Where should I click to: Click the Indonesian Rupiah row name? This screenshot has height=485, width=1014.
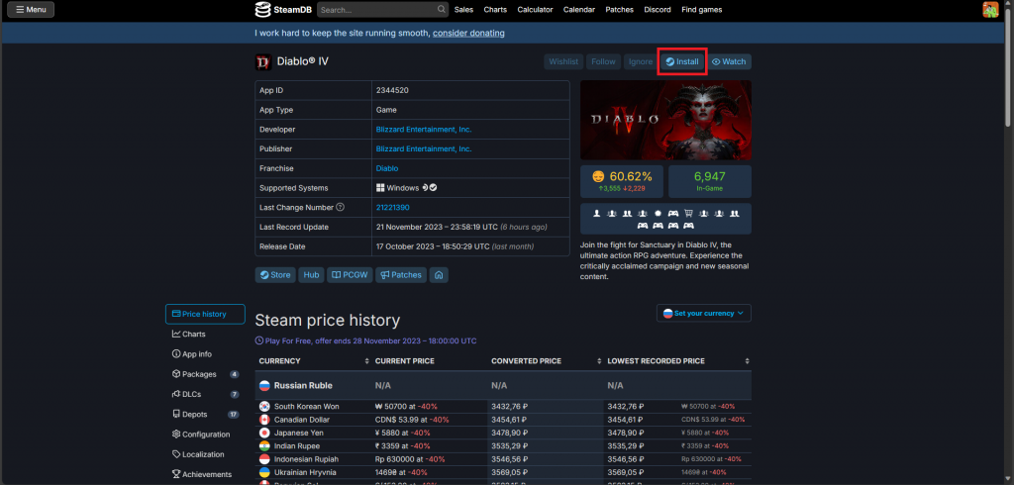click(x=307, y=459)
